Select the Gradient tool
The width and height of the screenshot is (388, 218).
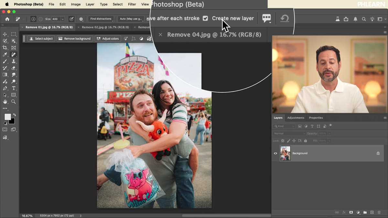[5, 75]
